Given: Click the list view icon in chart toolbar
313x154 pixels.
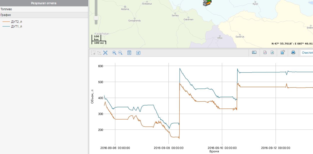Looking at the screenshot, I should pyautogui.click(x=129, y=53).
